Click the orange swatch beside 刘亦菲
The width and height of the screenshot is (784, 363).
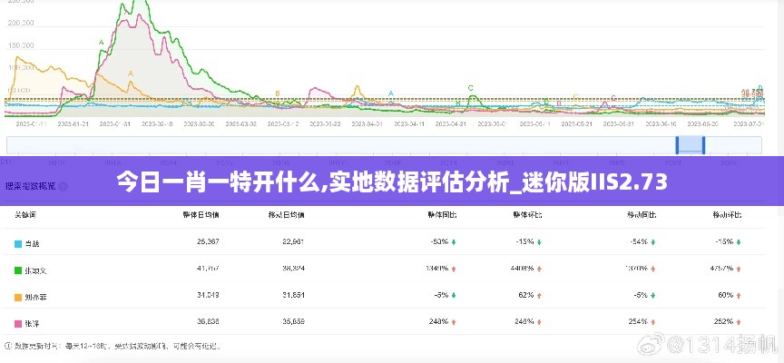point(18,297)
